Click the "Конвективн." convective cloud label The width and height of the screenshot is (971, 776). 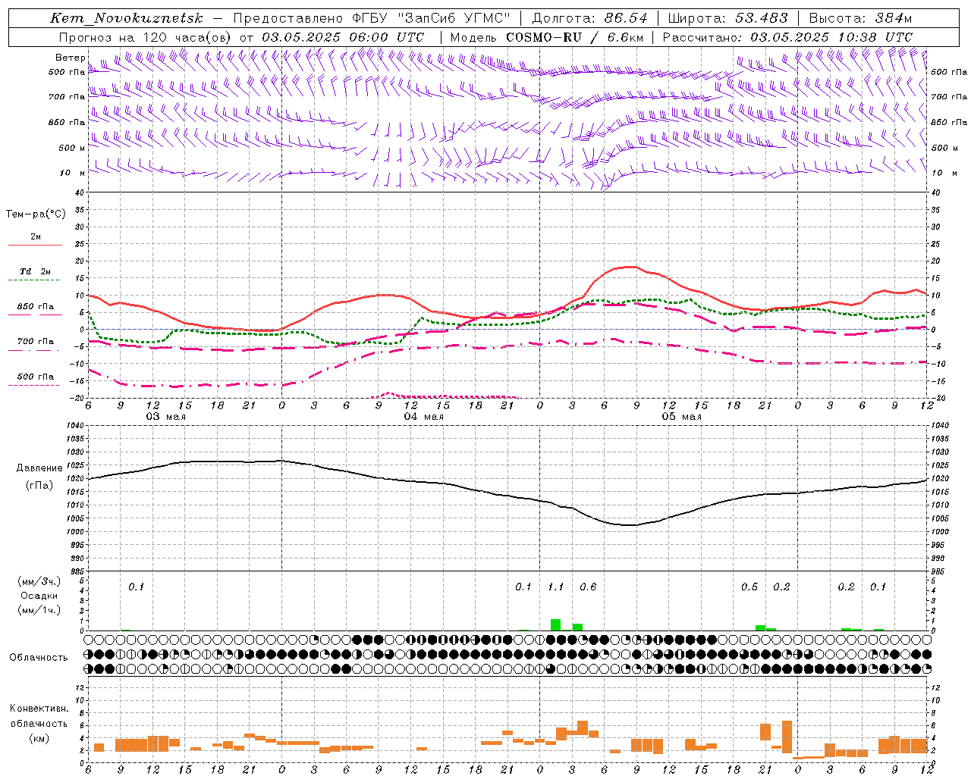[39, 709]
